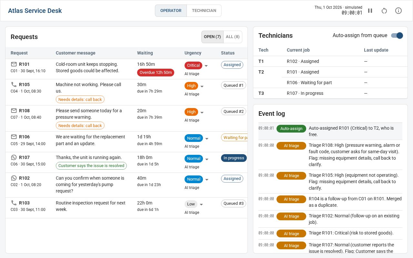
Task: Pause the simulated clock
Action: [370, 11]
